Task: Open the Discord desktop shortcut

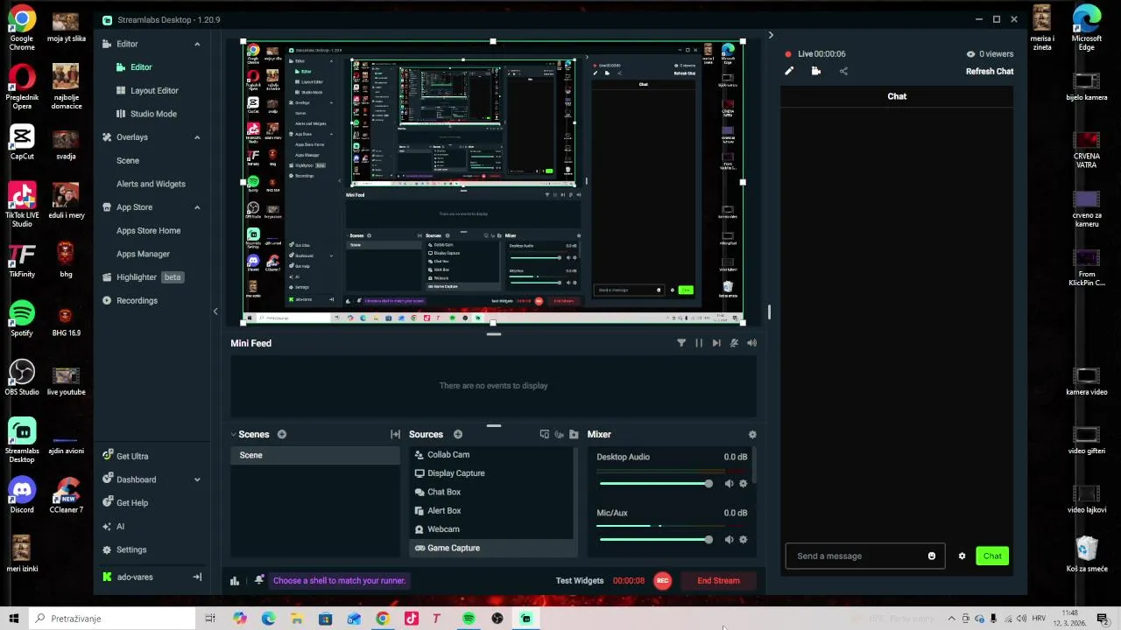Action: click(22, 495)
